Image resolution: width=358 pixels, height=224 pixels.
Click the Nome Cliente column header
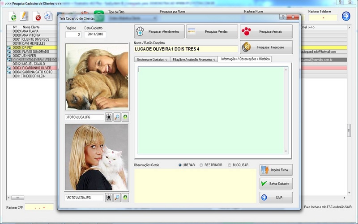(x=31, y=27)
